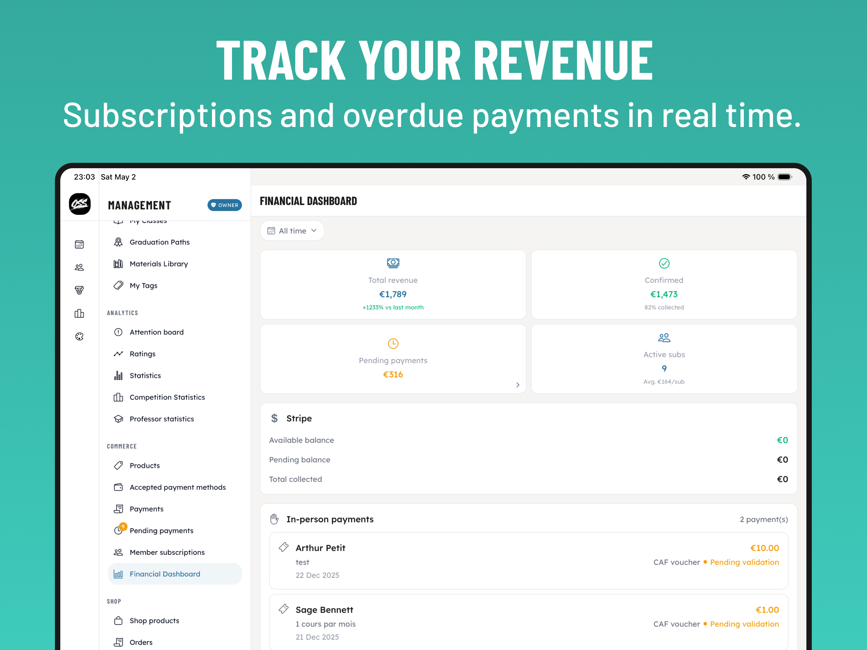Click the Arthur Petit voucher ticket icon

click(x=283, y=547)
